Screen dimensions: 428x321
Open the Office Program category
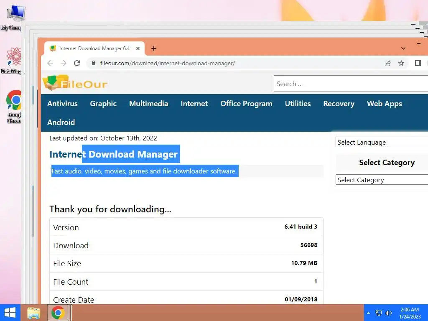click(246, 104)
